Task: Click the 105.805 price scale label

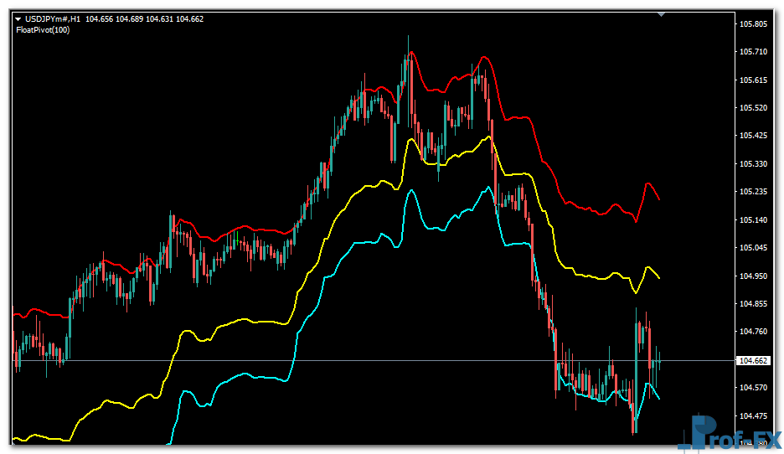Action: (x=754, y=23)
